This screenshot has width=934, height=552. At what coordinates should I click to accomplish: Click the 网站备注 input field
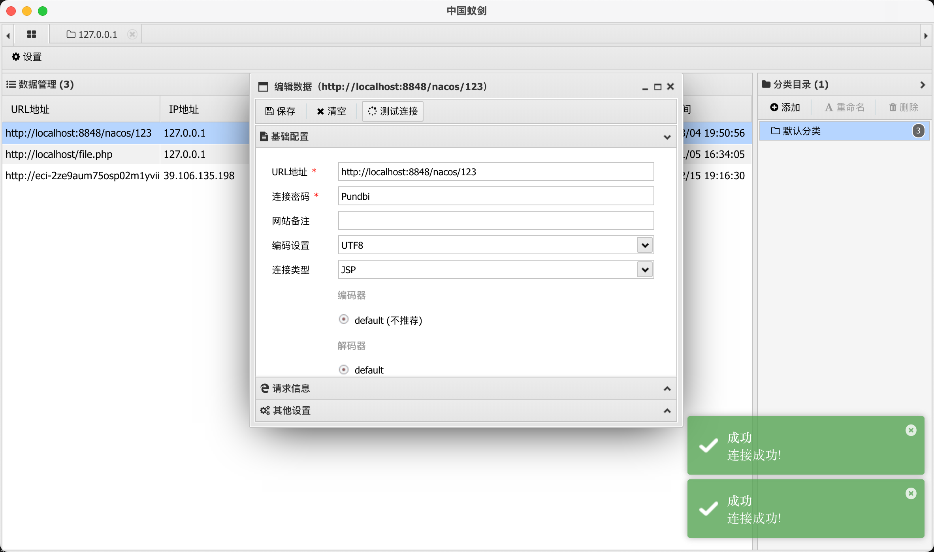coord(496,221)
